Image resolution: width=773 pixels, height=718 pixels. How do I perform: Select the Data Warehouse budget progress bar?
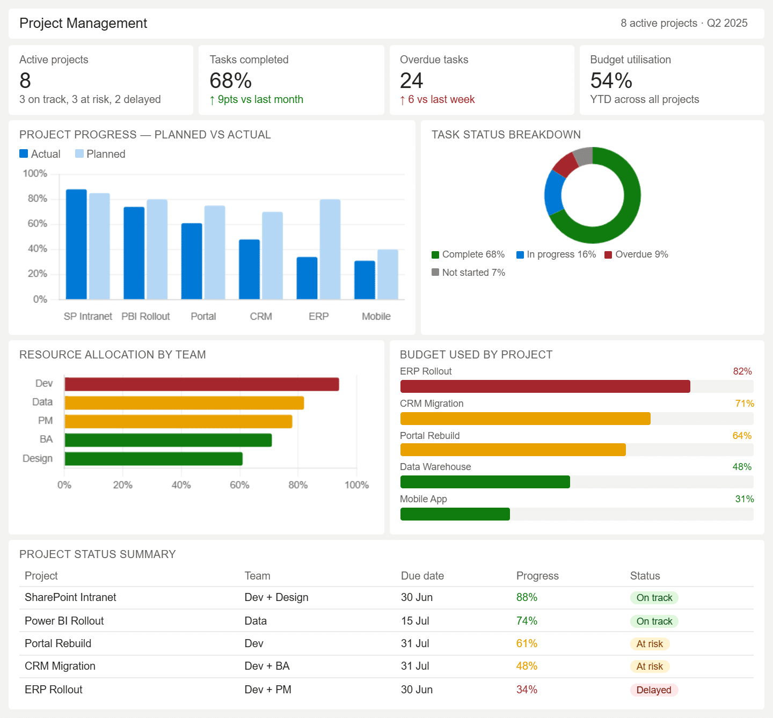click(577, 482)
